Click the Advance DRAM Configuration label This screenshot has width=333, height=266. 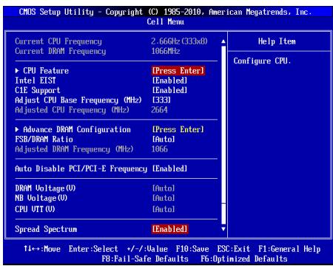coord(77,129)
